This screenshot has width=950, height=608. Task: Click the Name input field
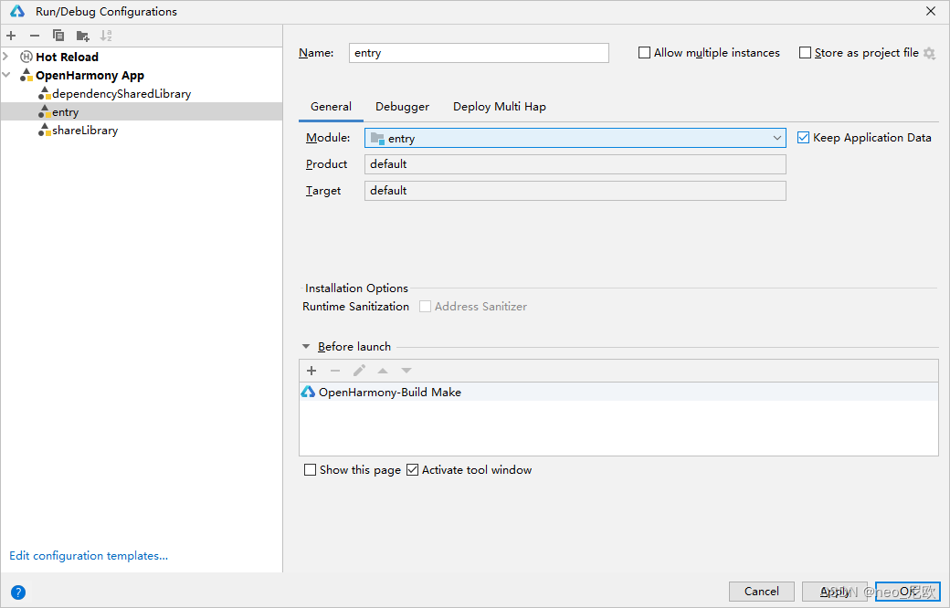[479, 53]
